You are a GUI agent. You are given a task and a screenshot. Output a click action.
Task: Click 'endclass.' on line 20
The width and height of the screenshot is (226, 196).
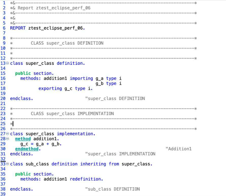point(22,98)
